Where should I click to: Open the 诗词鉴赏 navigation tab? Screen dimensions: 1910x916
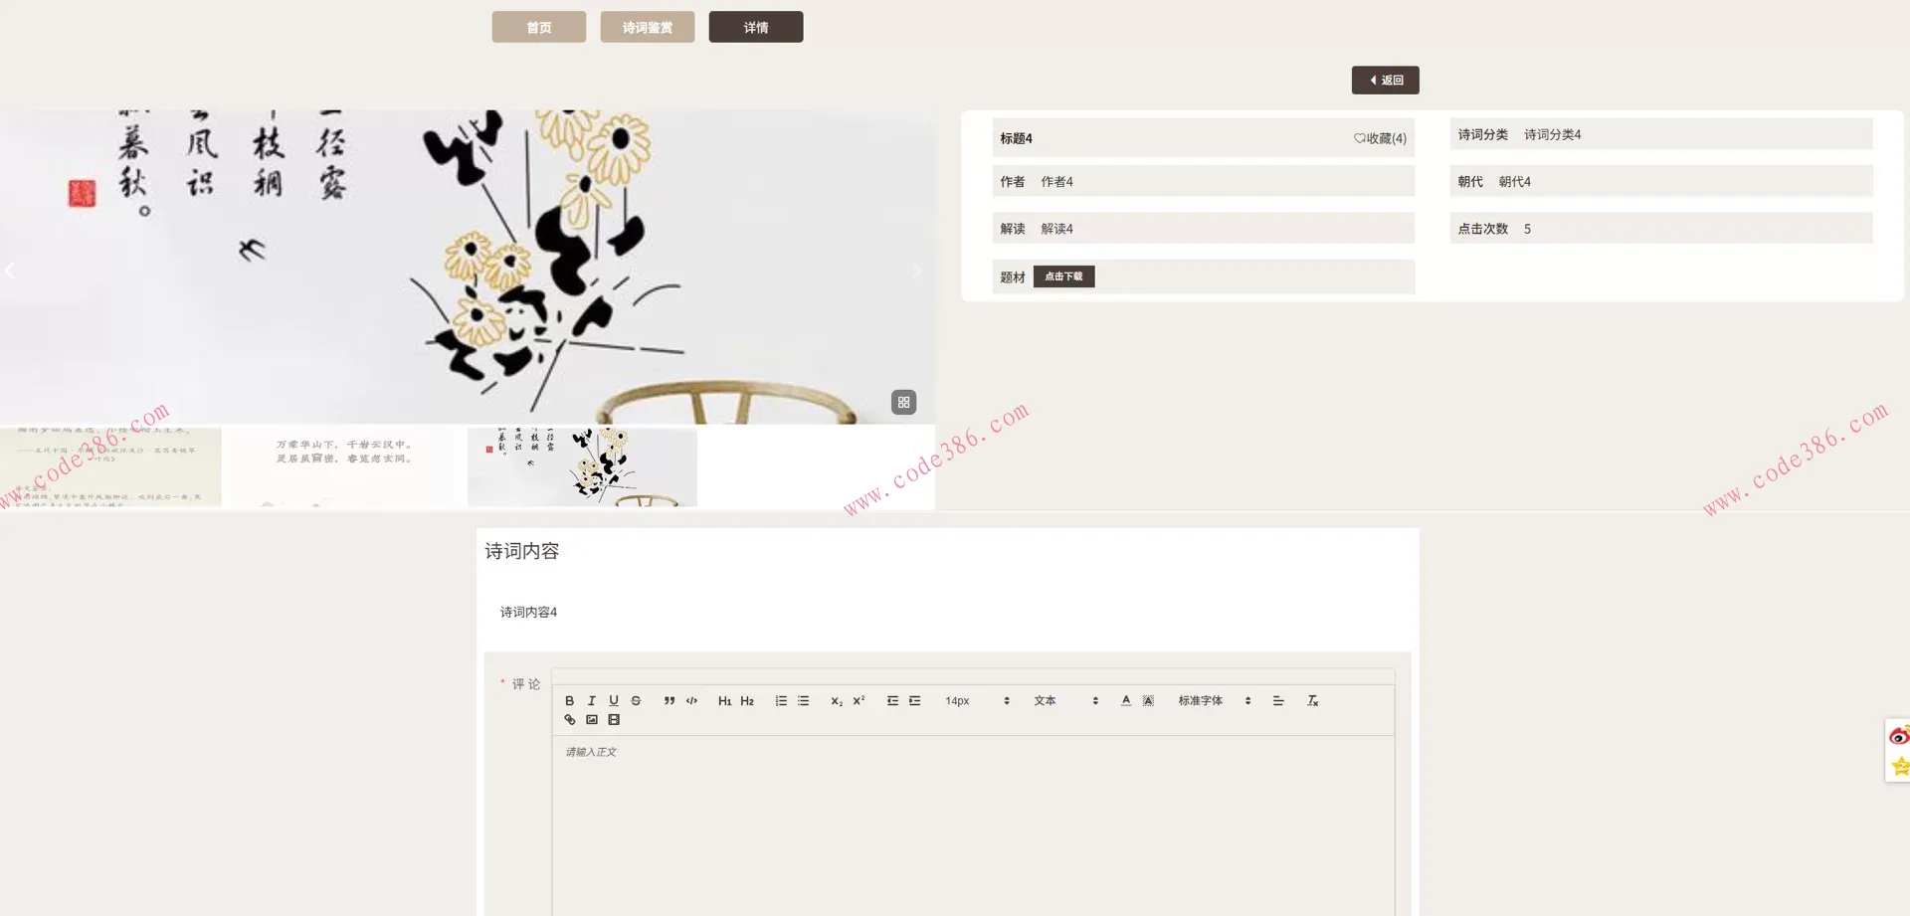[x=647, y=27]
